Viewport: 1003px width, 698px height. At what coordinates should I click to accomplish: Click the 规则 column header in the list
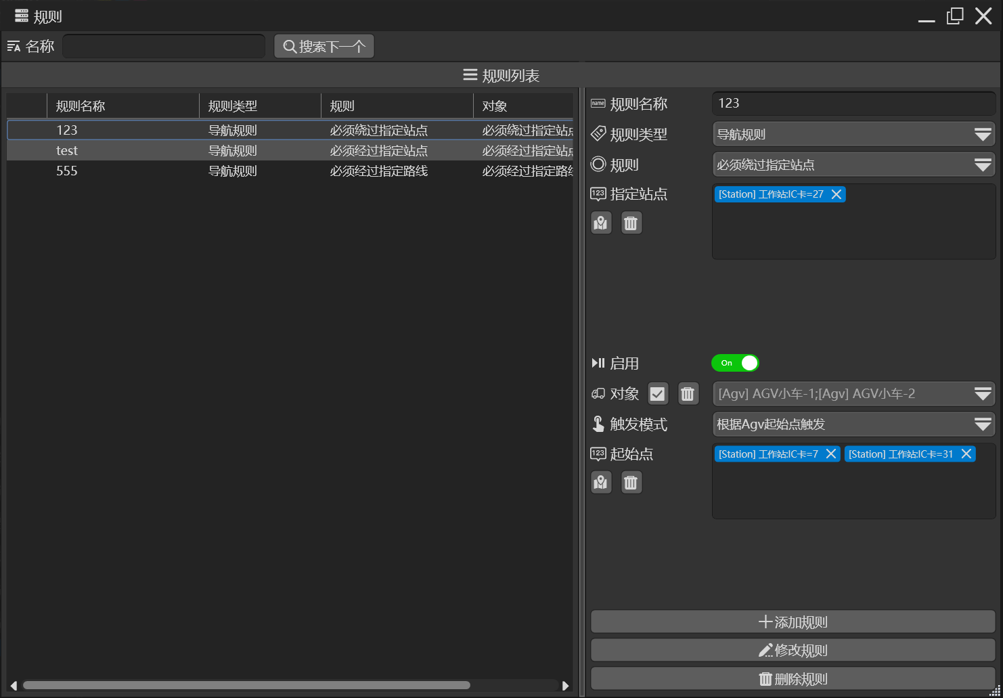(397, 106)
